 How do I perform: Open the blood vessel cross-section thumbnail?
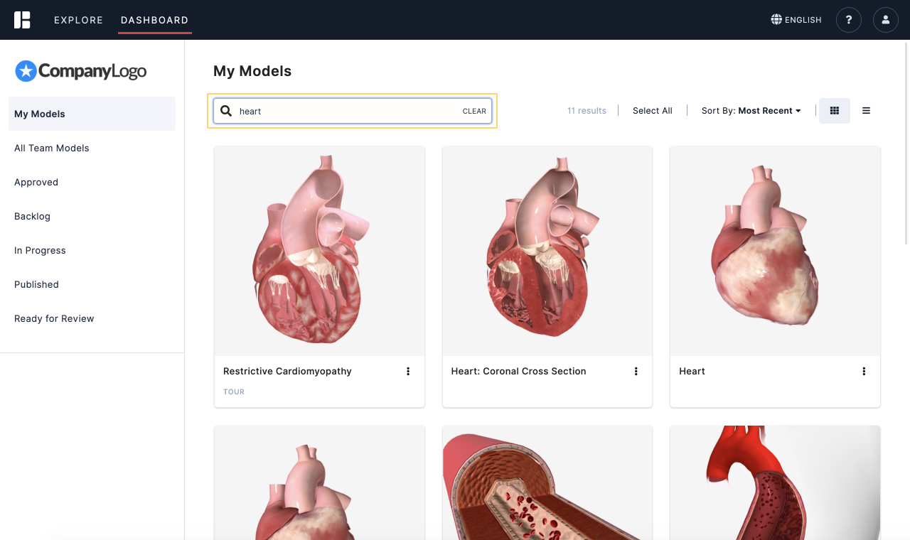tap(547, 482)
